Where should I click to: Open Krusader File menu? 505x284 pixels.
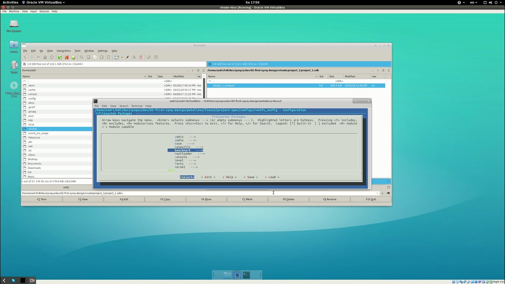(25, 50)
